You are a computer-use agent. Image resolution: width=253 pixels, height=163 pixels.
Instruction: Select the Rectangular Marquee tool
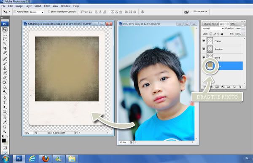click(x=5, y=34)
